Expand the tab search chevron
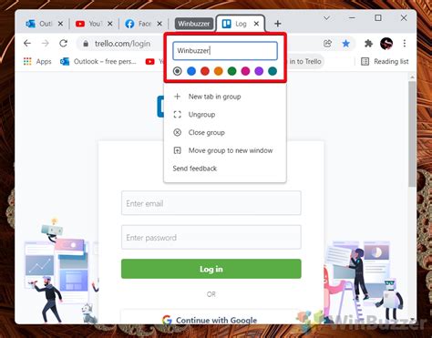Viewport: 432px width, 338px height. 326,18
